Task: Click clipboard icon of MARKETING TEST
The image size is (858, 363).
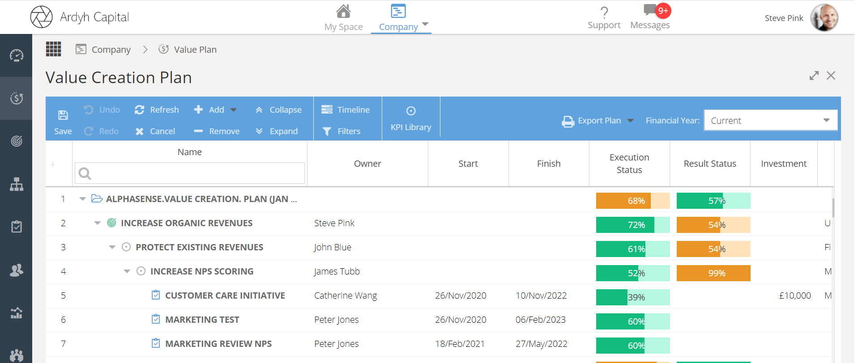Action: 156,319
